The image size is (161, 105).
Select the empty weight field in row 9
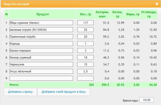click(x=85, y=78)
